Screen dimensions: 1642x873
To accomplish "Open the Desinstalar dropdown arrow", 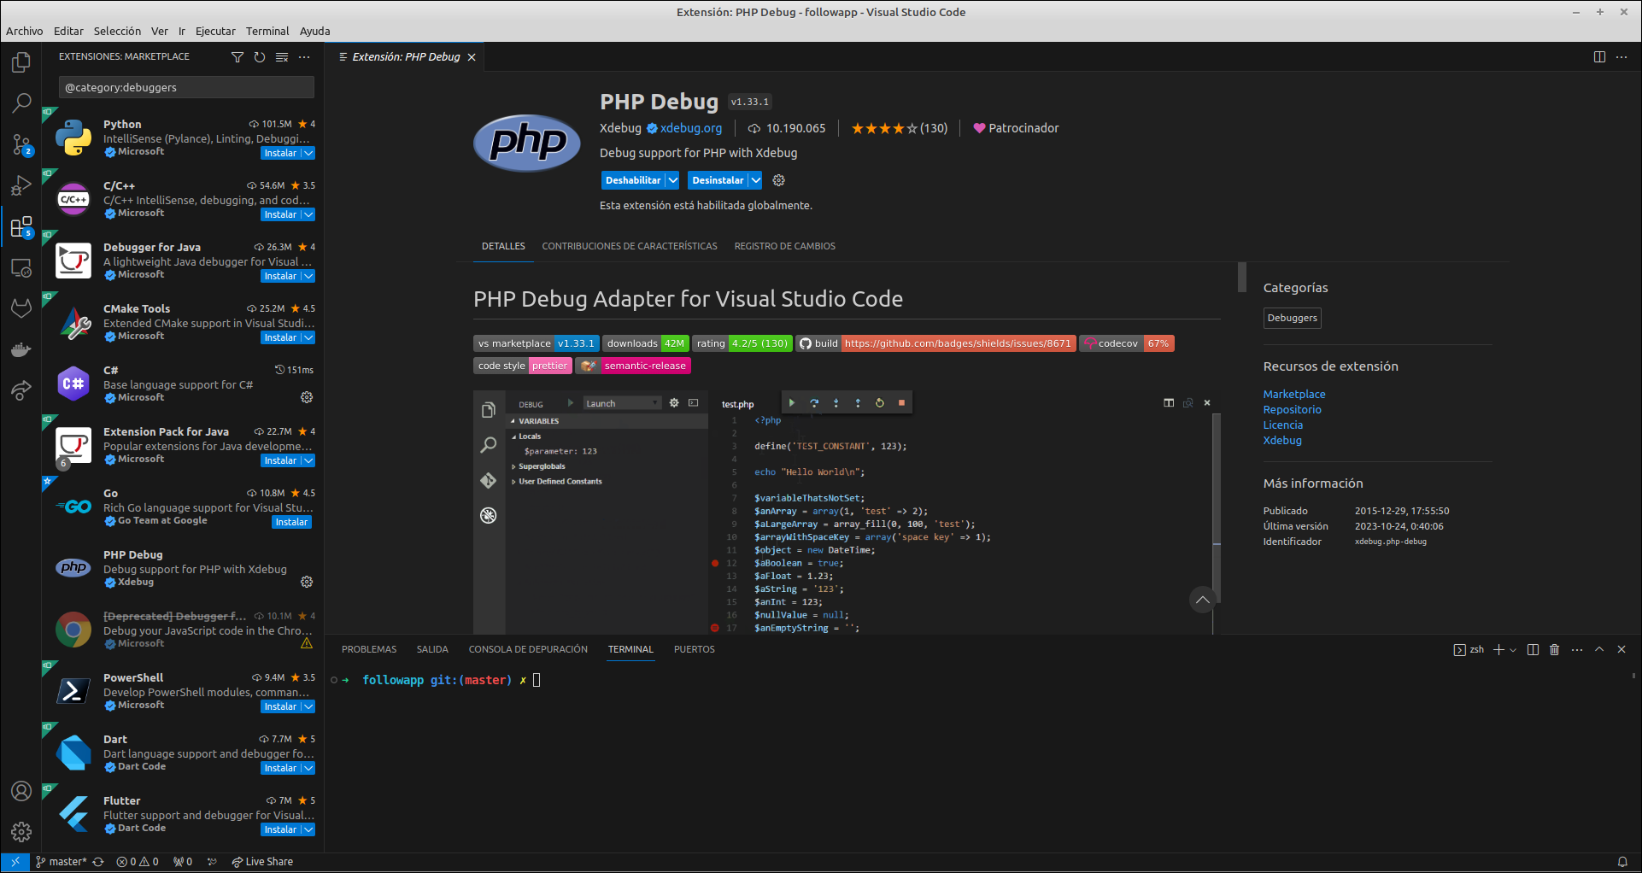I will 754,180.
